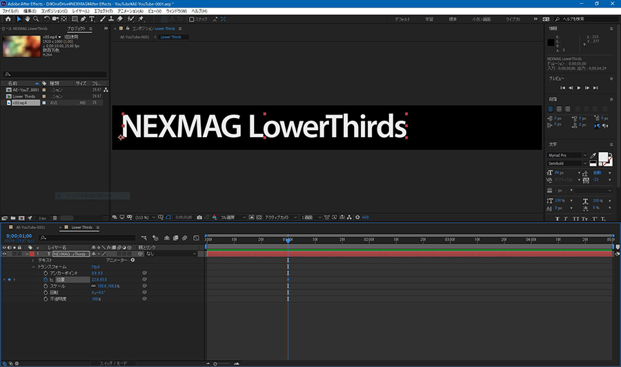Select the Selection arrow tool
This screenshot has width=621, height=367.
tap(19, 19)
